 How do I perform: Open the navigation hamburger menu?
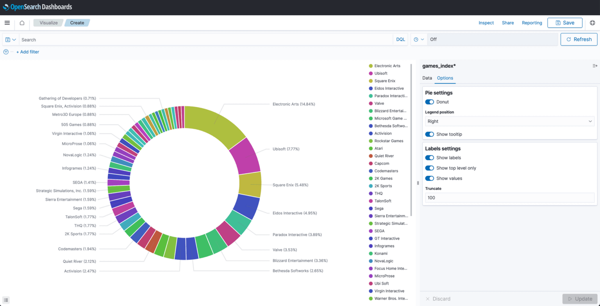point(7,23)
